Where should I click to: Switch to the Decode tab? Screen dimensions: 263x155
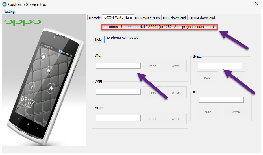coord(95,18)
